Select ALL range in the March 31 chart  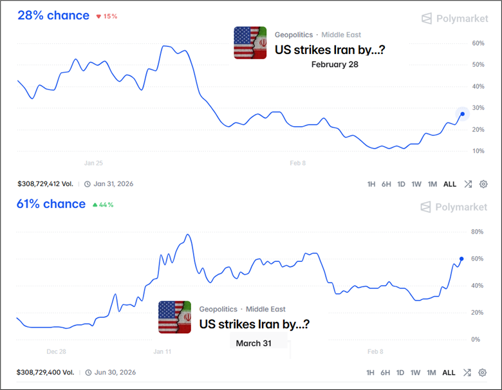(449, 373)
